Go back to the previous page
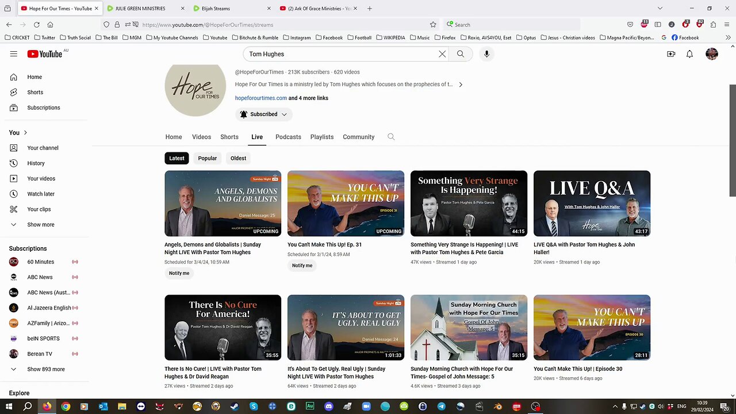Image resolution: width=736 pixels, height=414 pixels. coord(9,25)
